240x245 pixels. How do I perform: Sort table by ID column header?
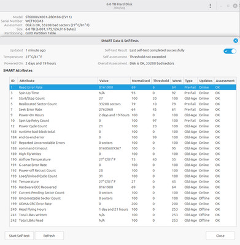click(x=14, y=81)
